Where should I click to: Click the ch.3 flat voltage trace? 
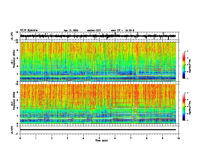pos(98,130)
